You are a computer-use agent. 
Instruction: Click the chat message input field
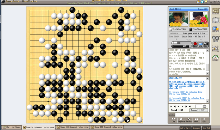click(192, 115)
